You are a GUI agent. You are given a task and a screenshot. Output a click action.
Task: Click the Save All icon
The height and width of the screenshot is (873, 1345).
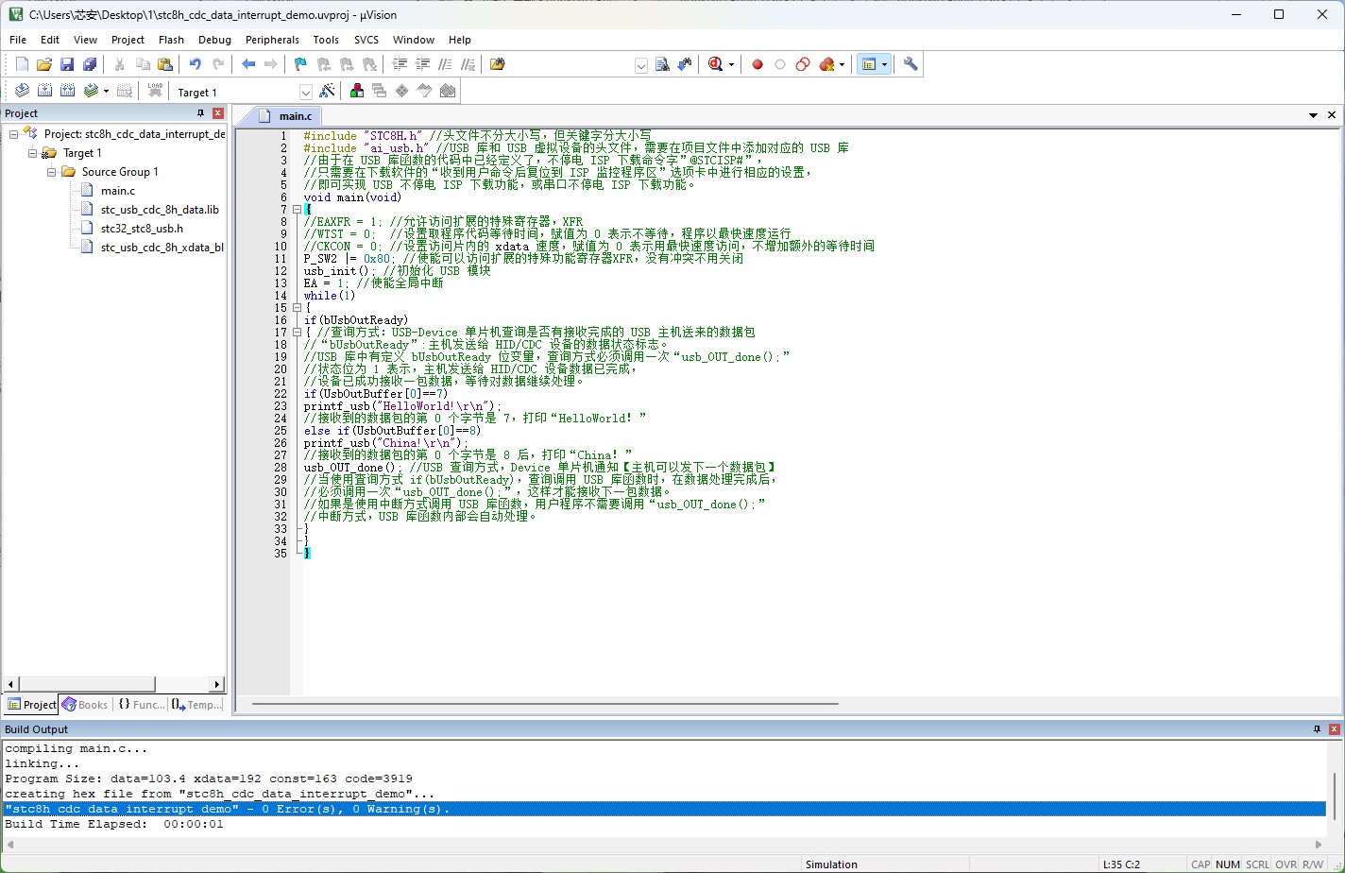pos(90,64)
